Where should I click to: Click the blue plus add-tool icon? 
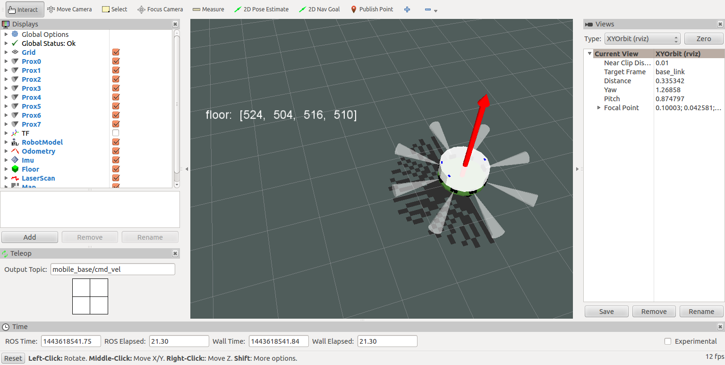(407, 9)
